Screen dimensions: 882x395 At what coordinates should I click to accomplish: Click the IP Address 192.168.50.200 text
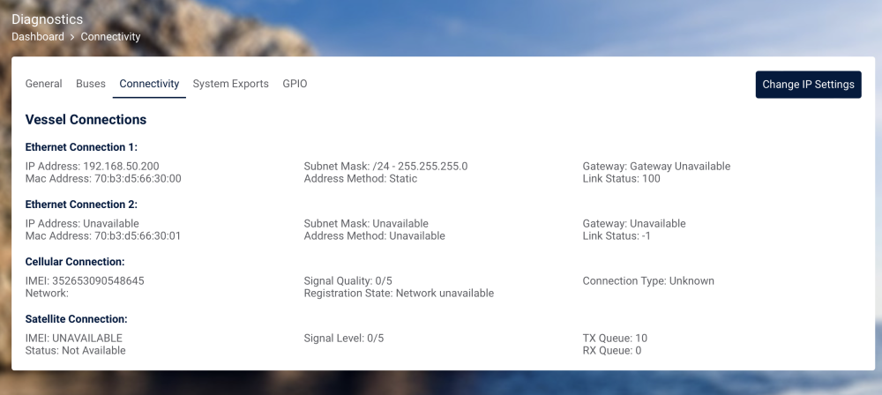coord(92,166)
